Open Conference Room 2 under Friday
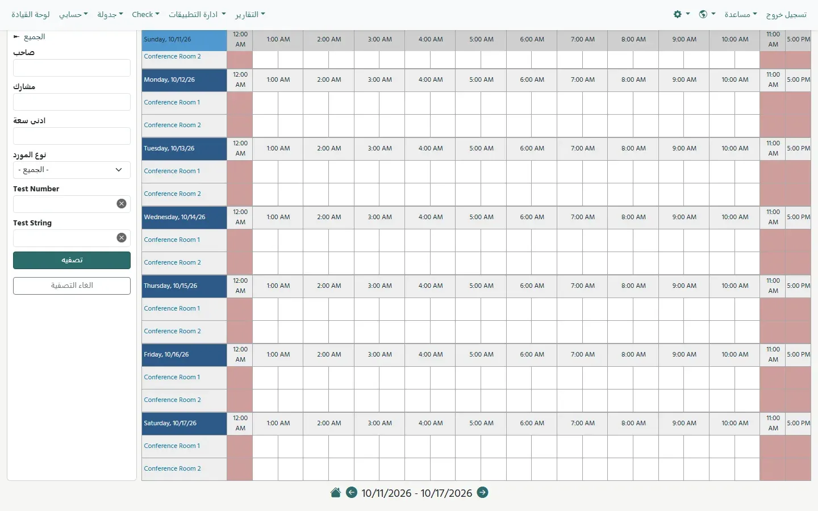This screenshot has height=511, width=818. tap(172, 400)
